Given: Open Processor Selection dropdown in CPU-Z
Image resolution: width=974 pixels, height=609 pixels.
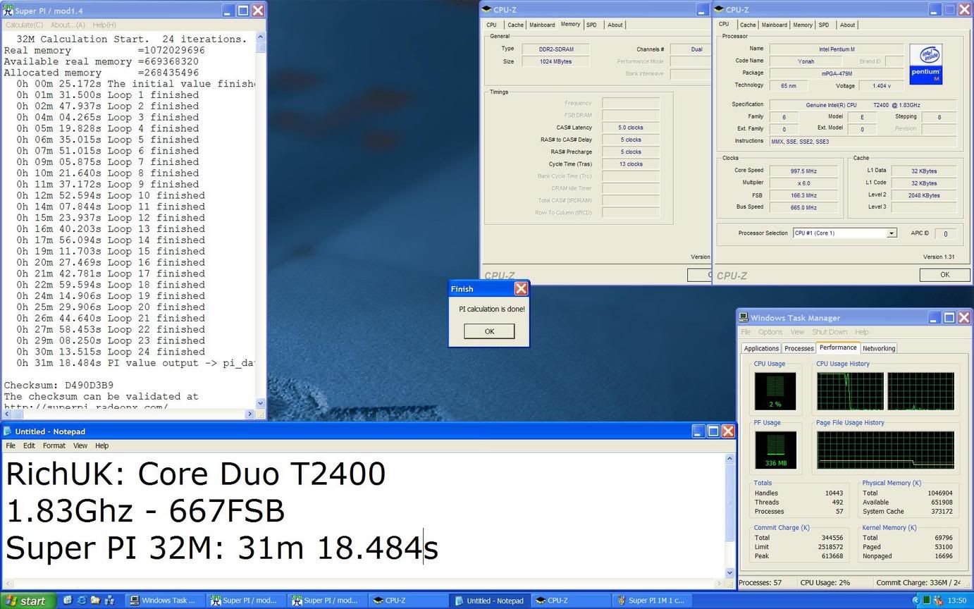Looking at the screenshot, I should click(x=891, y=233).
